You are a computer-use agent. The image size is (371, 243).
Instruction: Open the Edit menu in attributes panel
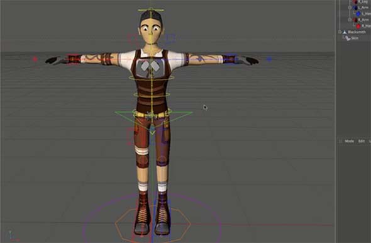coord(362,141)
